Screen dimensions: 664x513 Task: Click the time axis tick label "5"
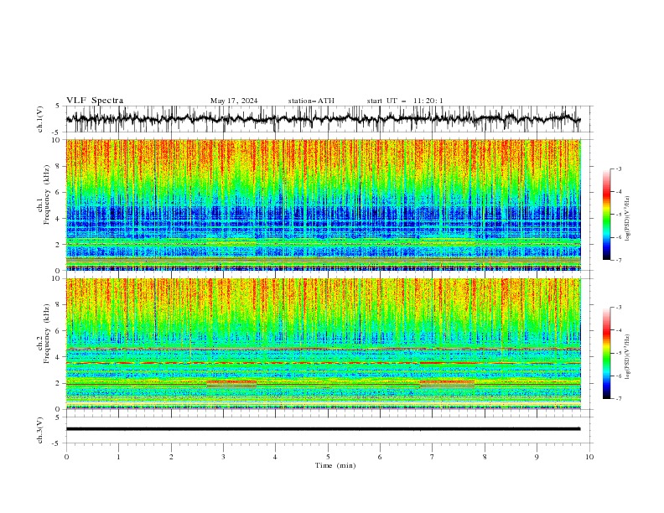click(328, 457)
